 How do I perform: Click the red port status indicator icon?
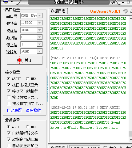[19, 60]
